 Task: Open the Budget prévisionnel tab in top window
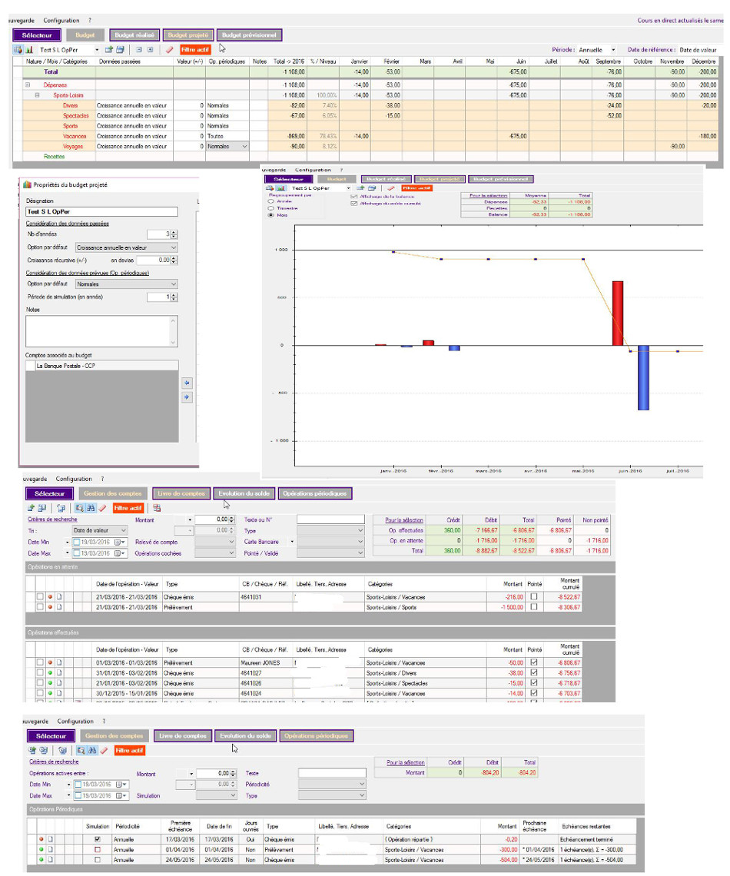tap(250, 35)
